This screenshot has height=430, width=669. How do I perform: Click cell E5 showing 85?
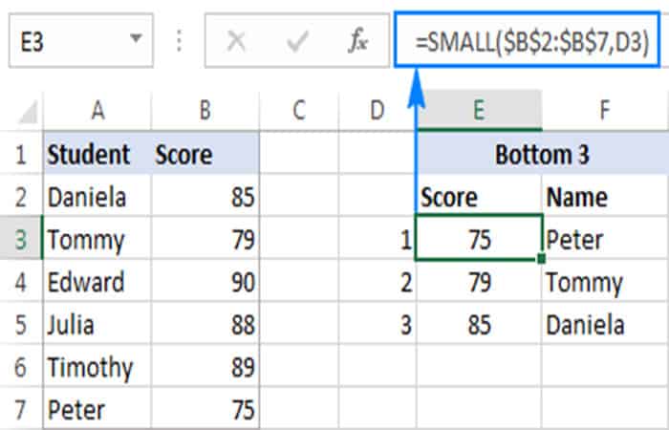point(479,323)
